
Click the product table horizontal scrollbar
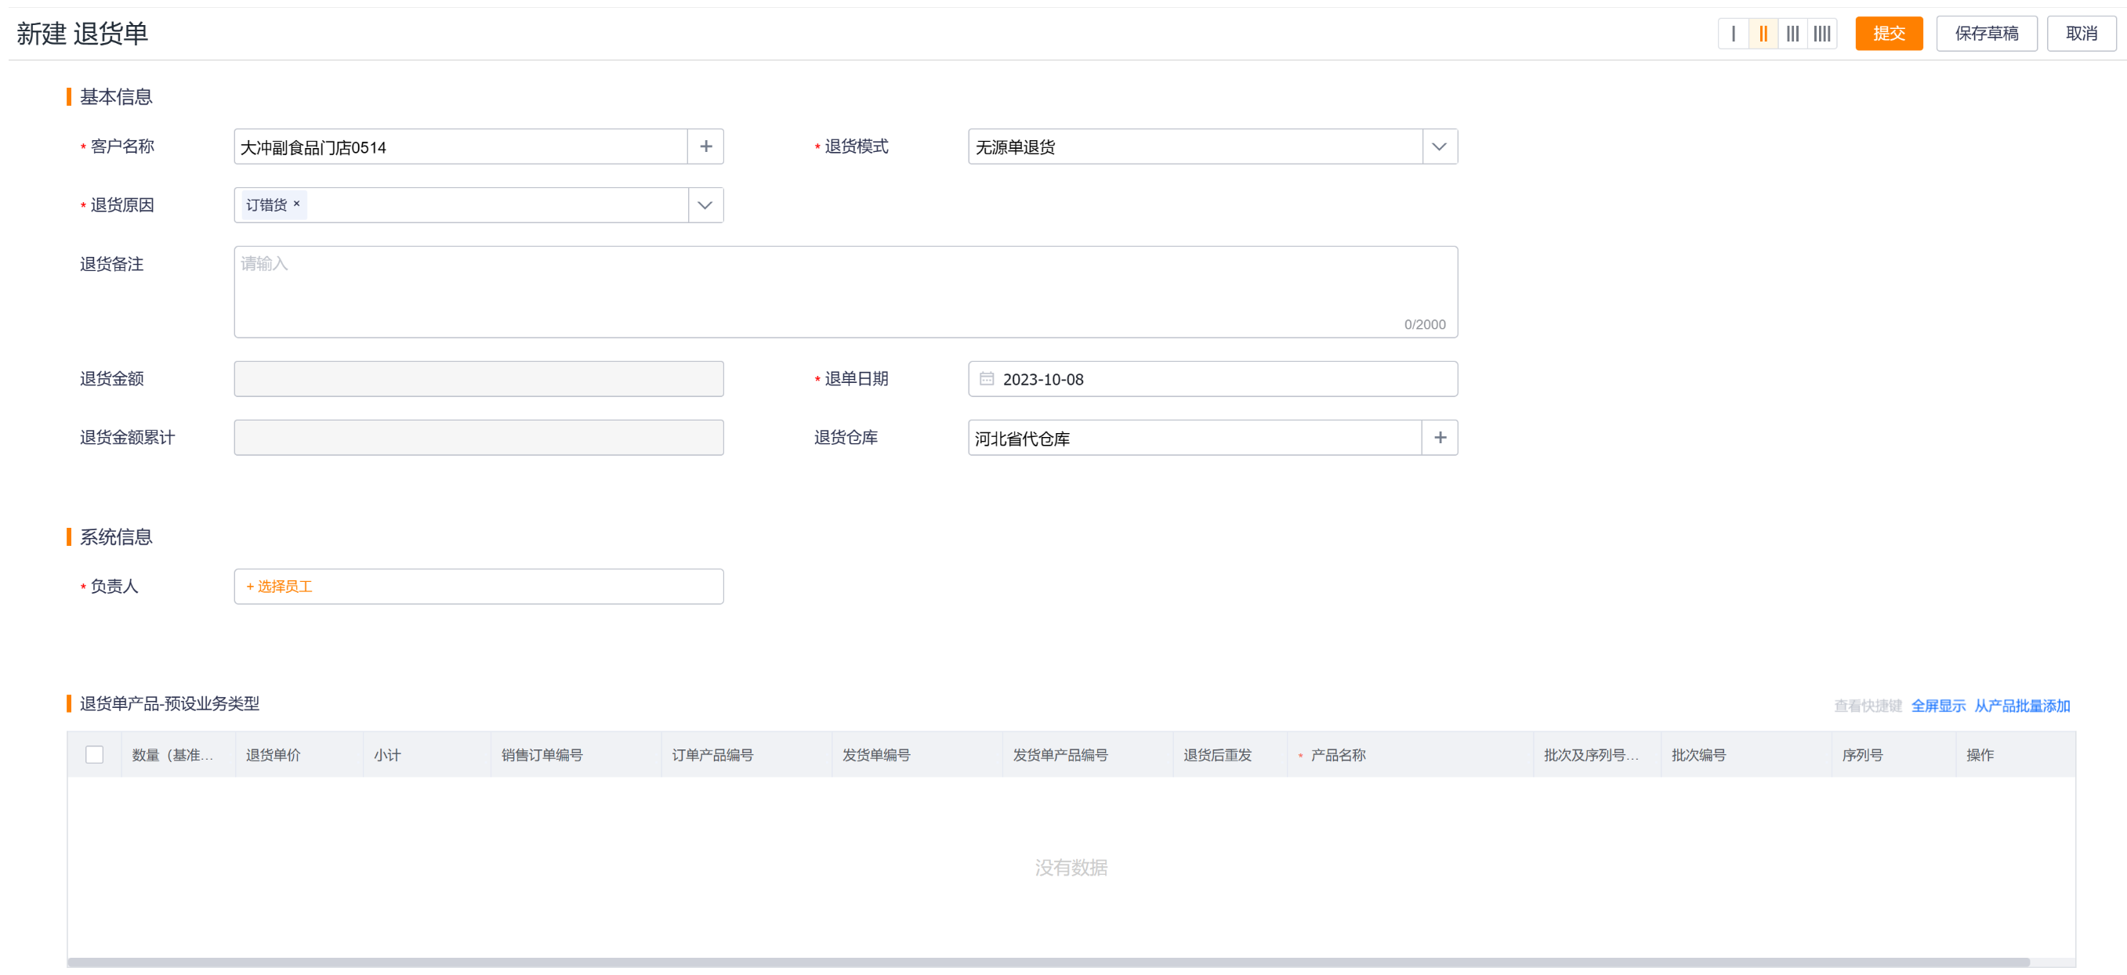point(1049,962)
